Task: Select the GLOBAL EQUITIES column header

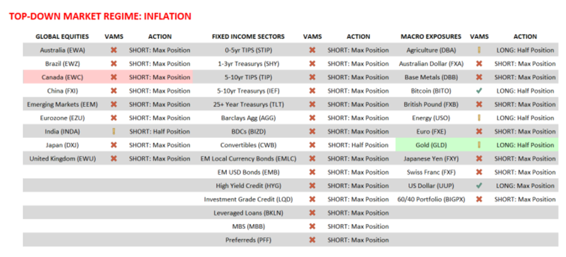Action: pyautogui.click(x=62, y=37)
